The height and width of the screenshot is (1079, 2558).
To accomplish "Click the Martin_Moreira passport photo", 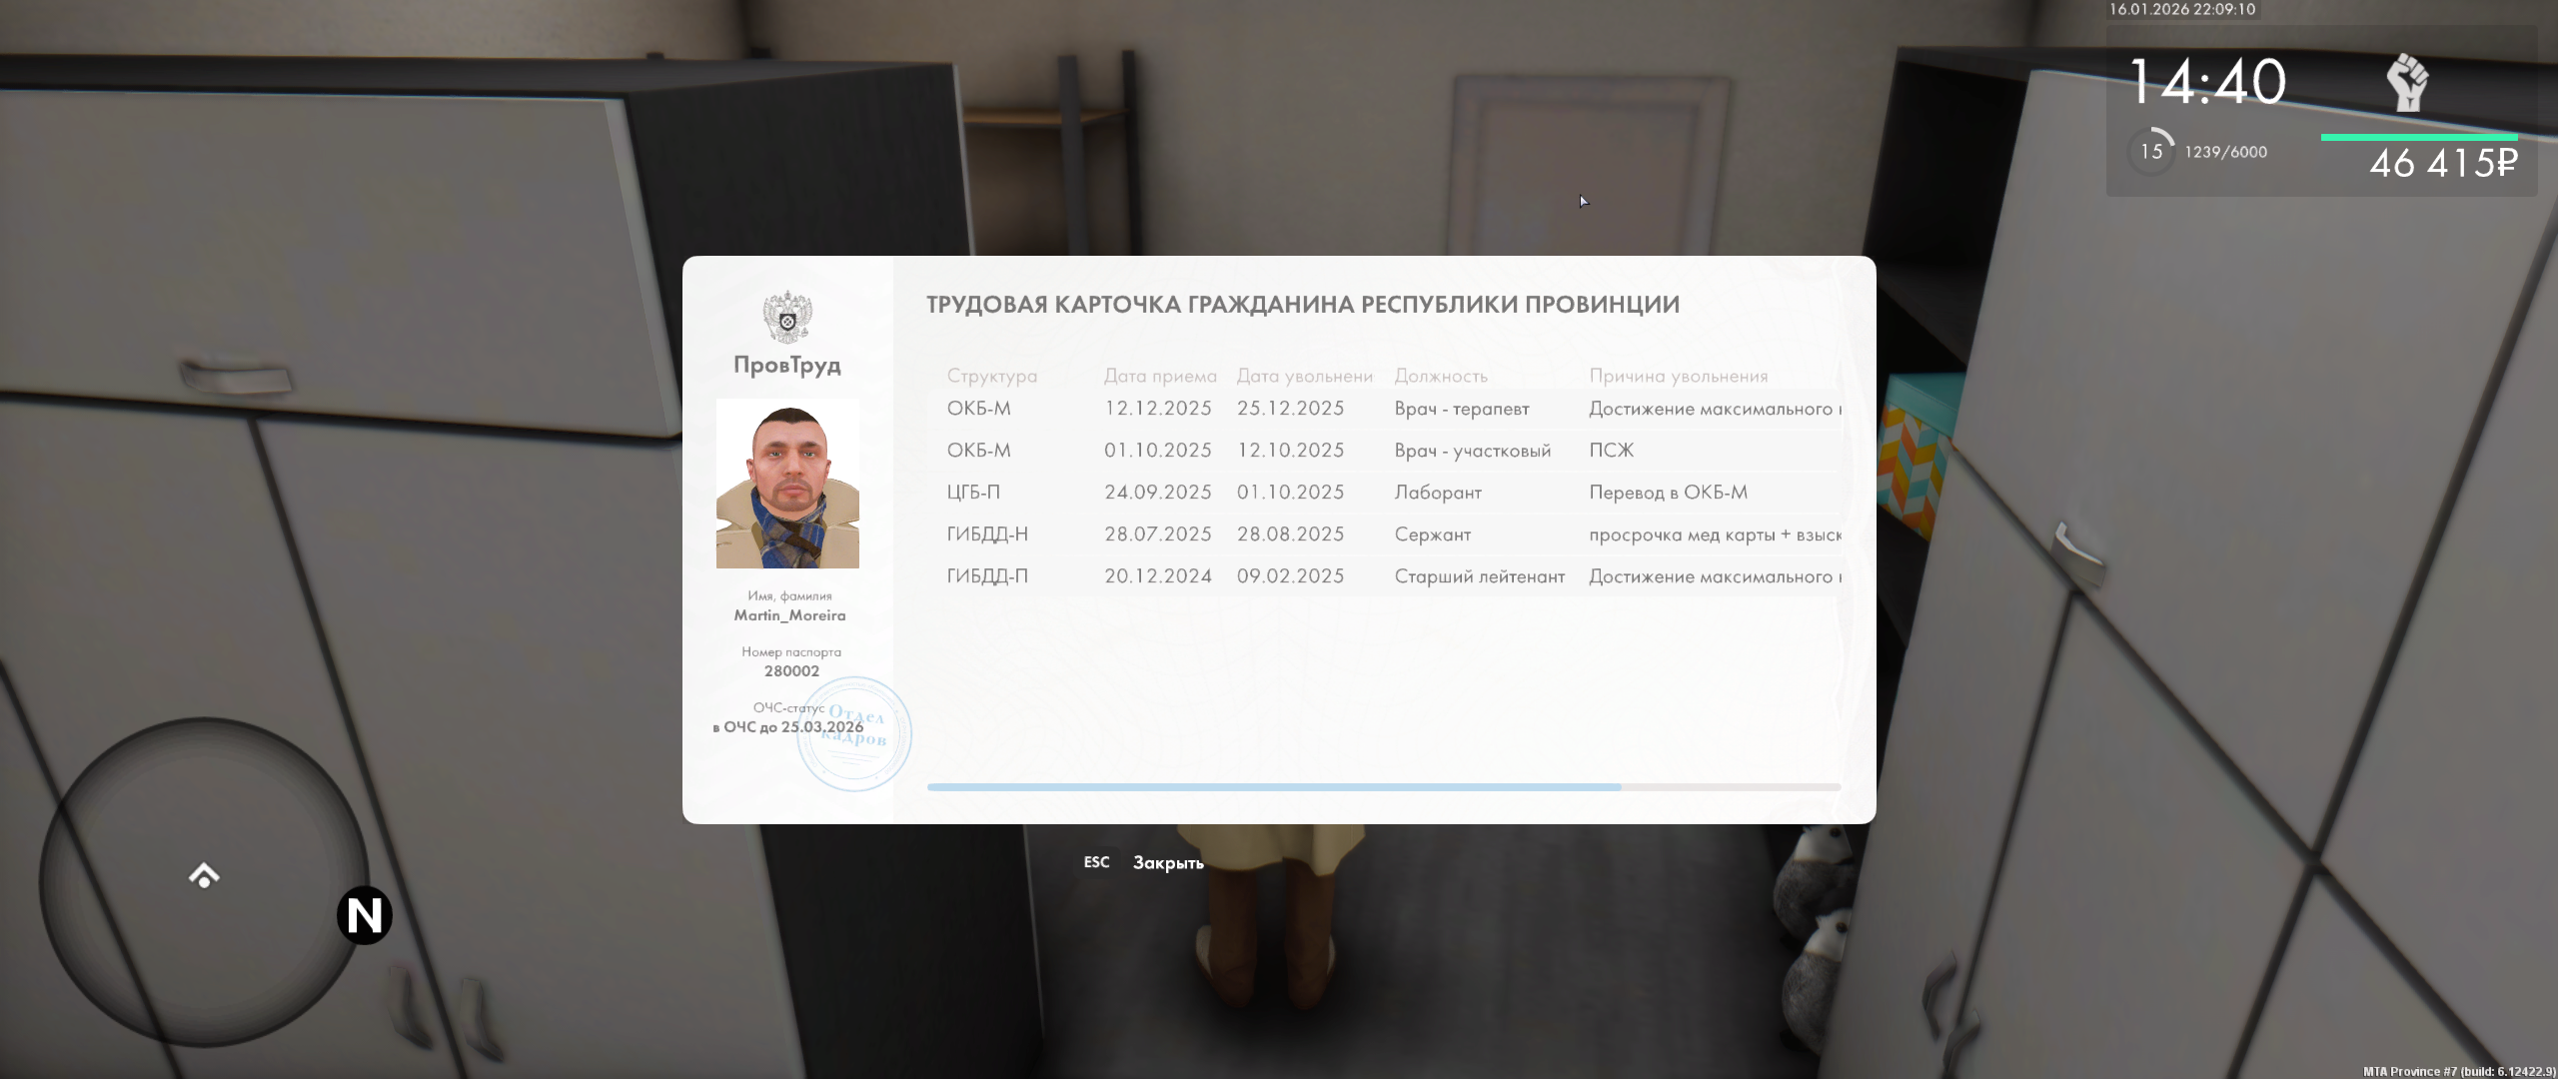I will point(787,484).
